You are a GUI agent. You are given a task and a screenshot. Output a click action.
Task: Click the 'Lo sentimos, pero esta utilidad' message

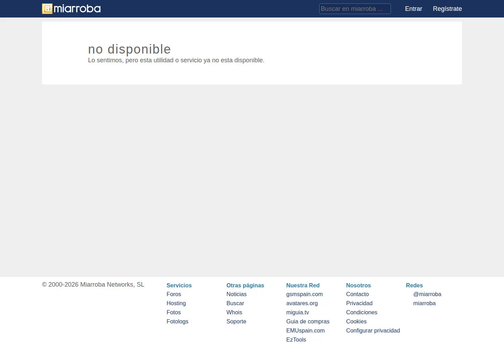click(176, 60)
